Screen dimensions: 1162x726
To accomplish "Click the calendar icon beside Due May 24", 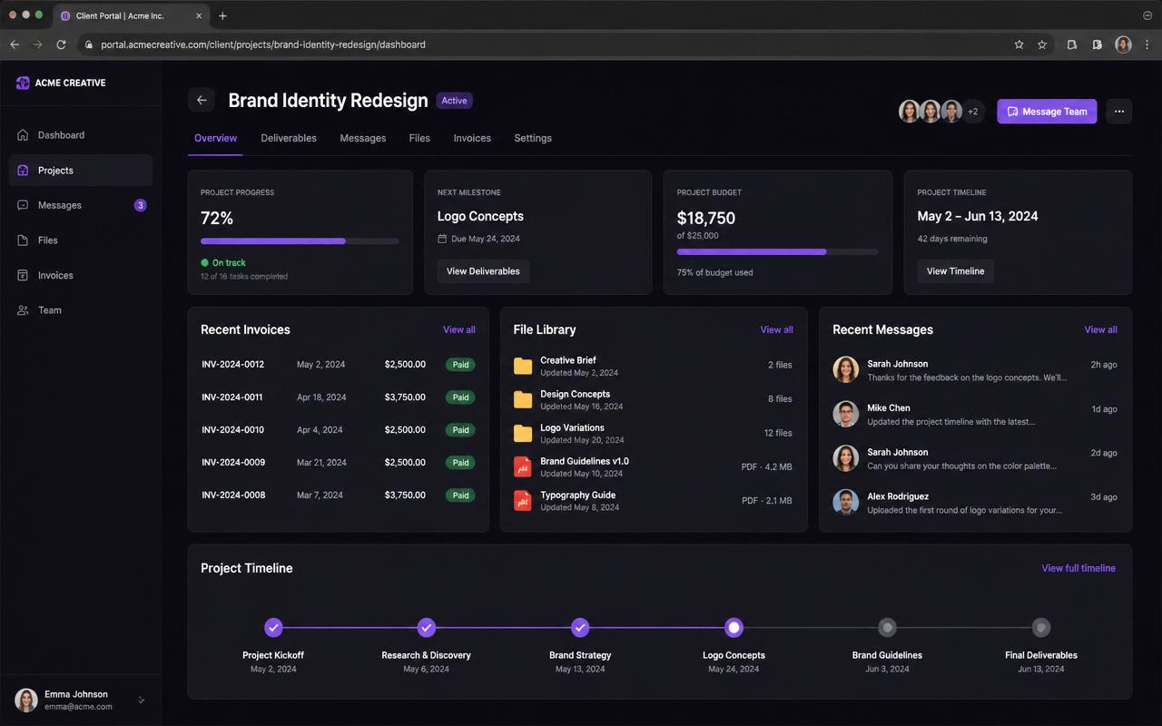I will tap(442, 239).
